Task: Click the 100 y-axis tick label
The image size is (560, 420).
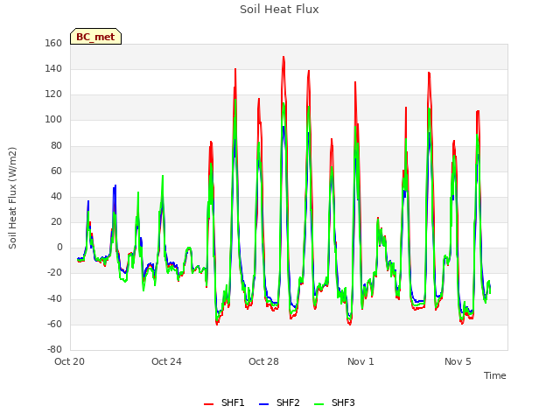Action: click(53, 120)
